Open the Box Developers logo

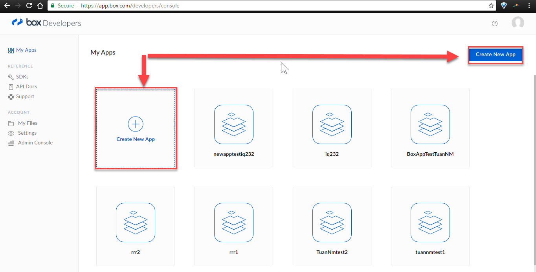point(46,23)
